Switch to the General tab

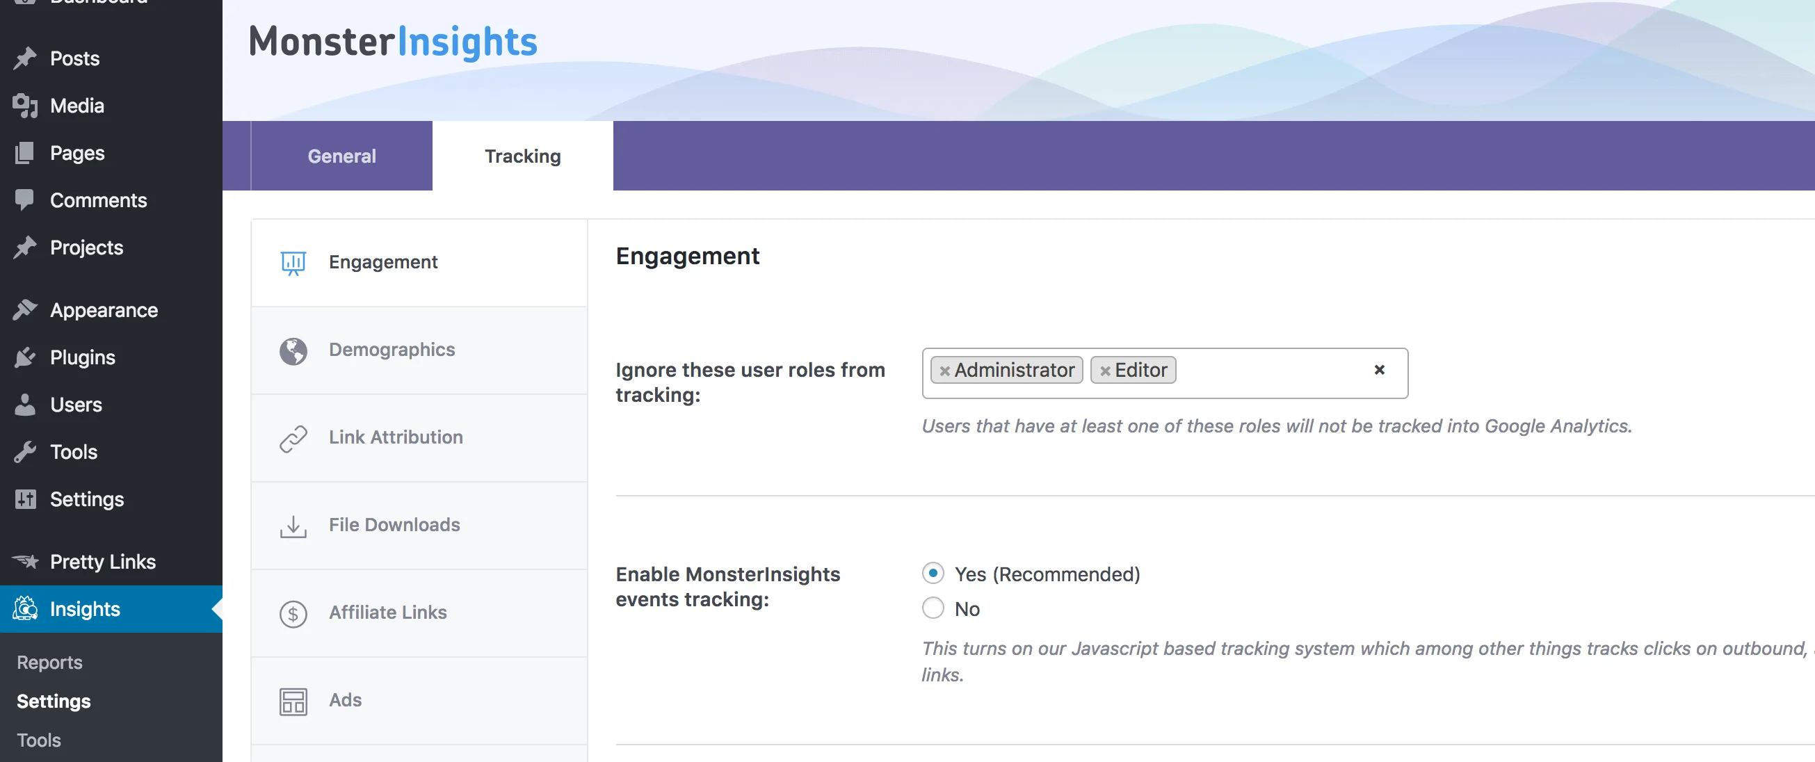341,155
